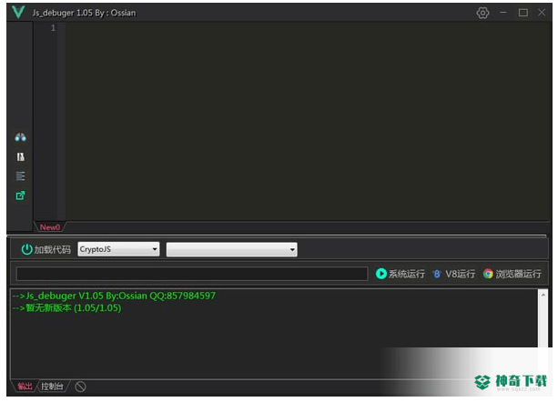Viewport: 558px width, 402px height.
Task: Run code with V8运行
Action: 454,274
